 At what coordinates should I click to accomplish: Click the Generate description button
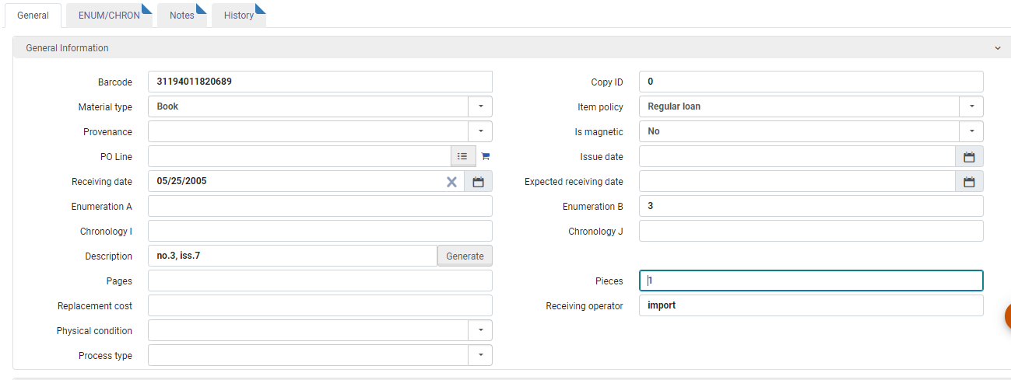(465, 256)
